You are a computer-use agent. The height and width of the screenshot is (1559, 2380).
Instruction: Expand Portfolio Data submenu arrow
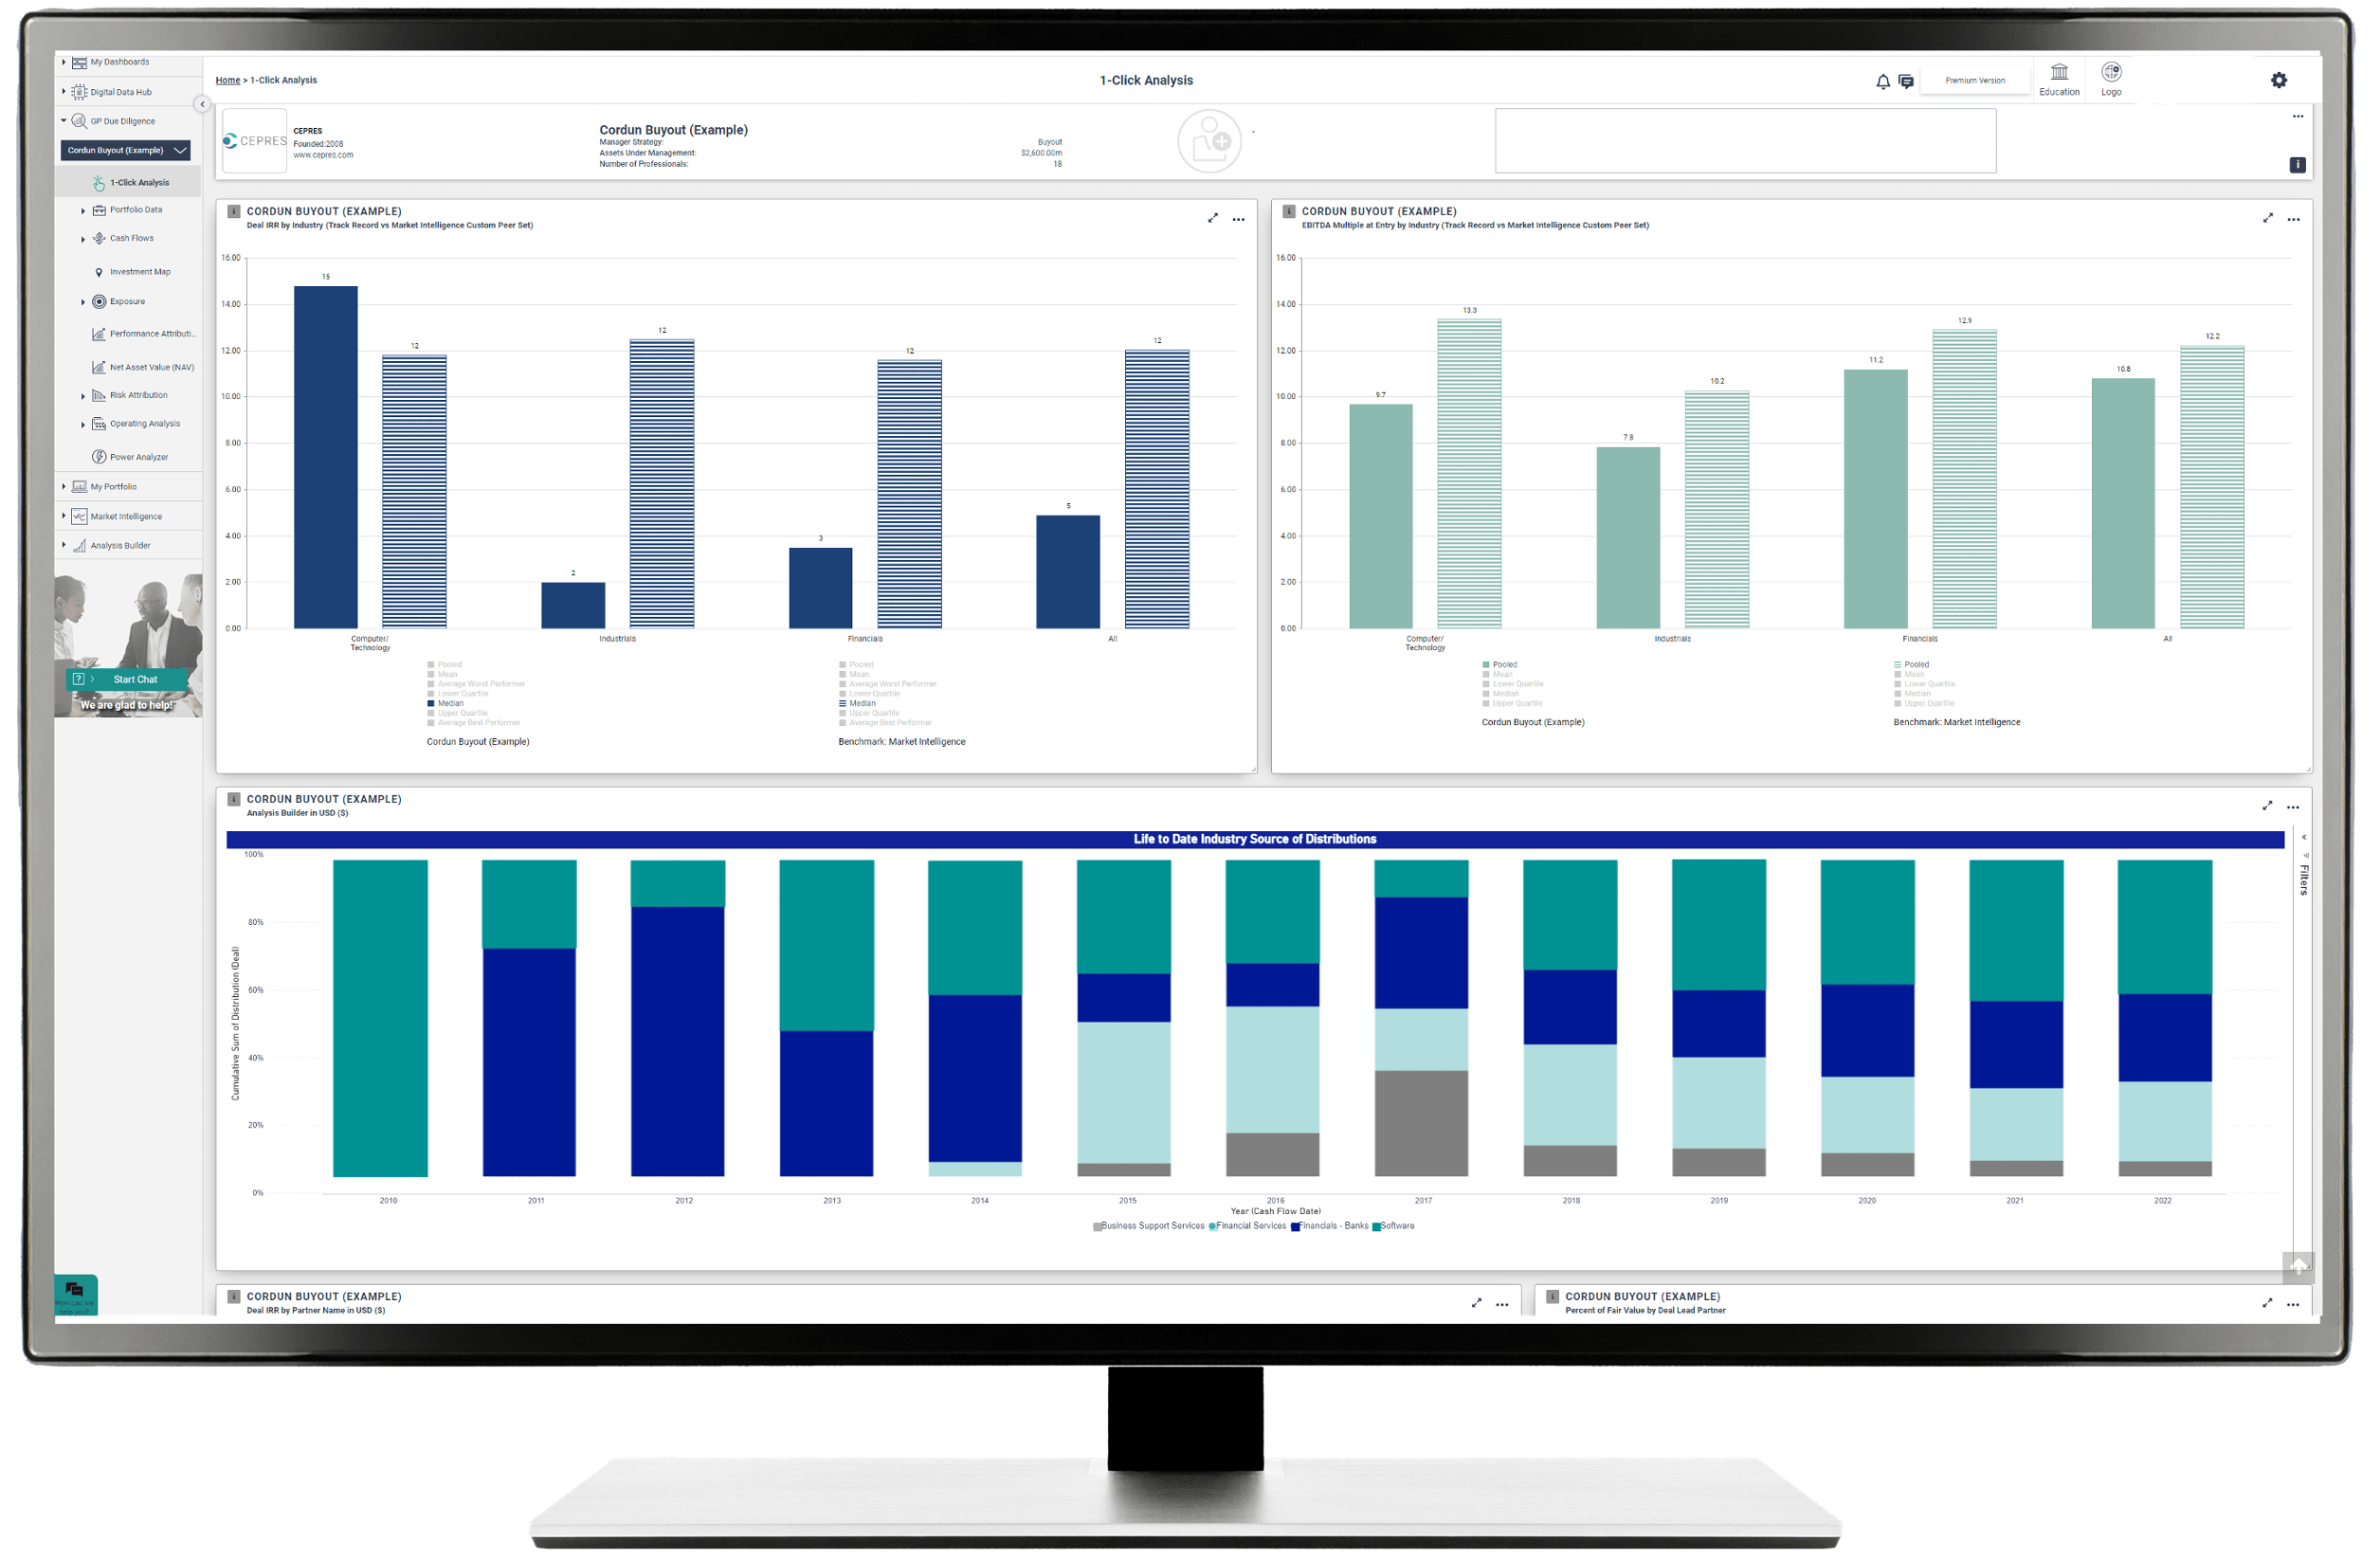coord(83,211)
